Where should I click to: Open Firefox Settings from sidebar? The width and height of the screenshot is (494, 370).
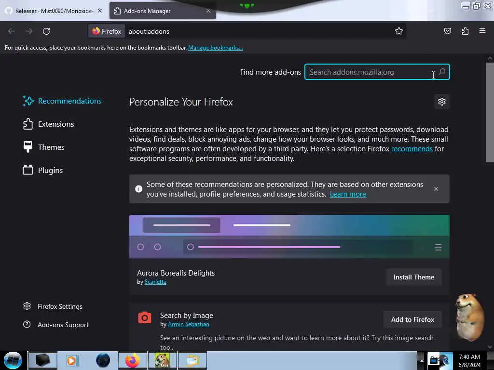[53, 306]
